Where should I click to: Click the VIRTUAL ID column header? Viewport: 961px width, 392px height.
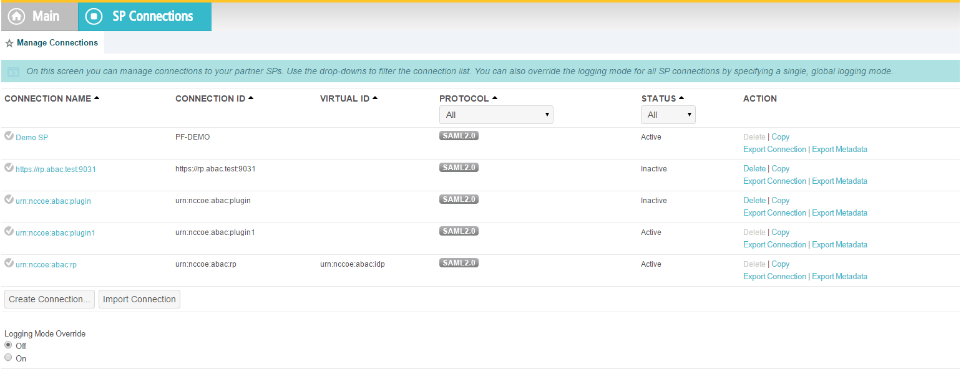coord(344,98)
